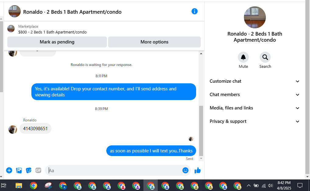Click the Aa message input field
Viewport: 310px width, 191px height.
tap(115, 170)
